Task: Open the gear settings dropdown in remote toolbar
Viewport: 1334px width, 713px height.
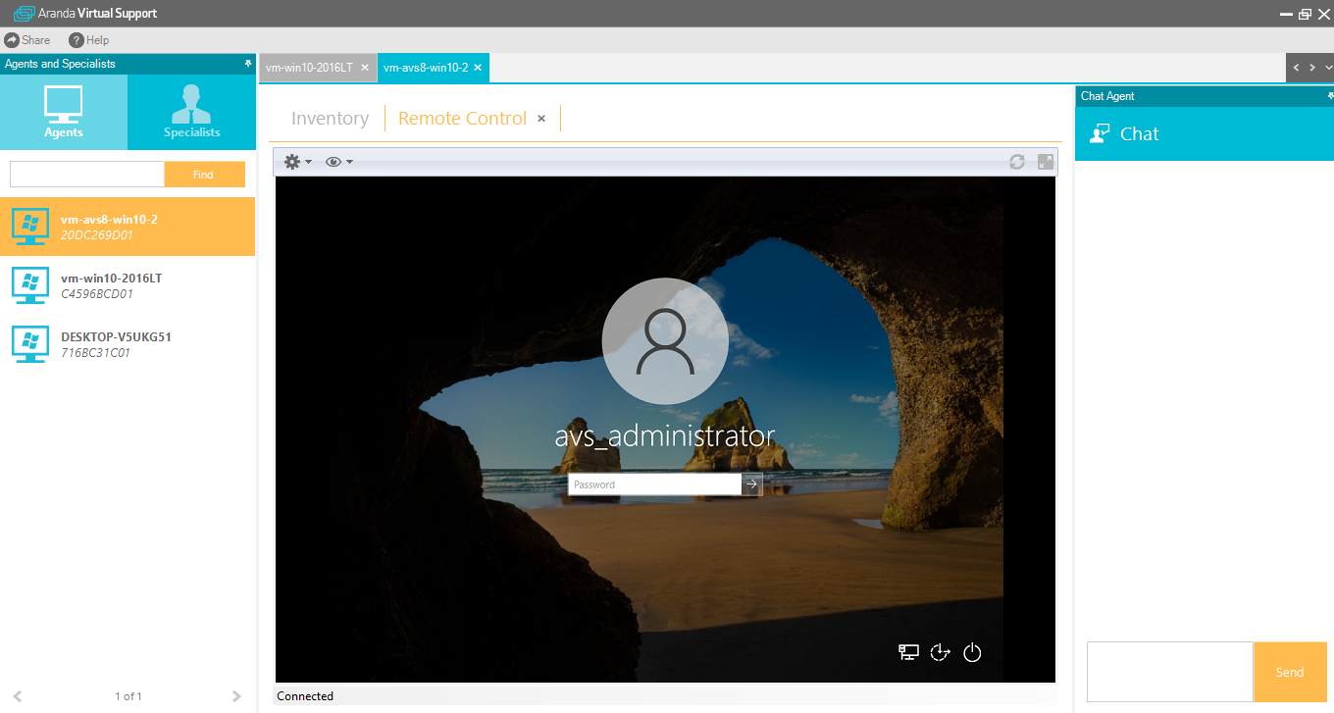Action: (x=297, y=162)
